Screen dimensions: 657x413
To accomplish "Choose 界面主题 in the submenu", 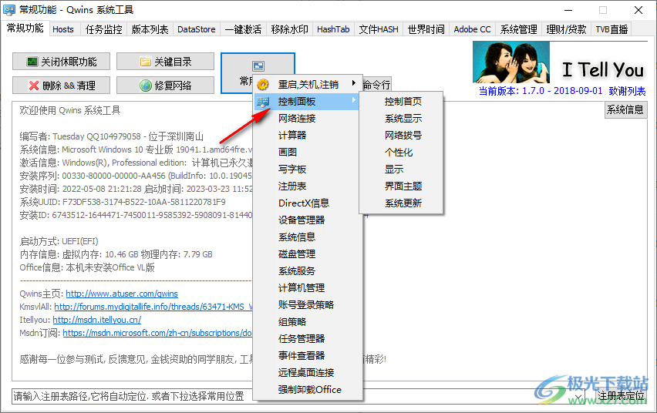I will point(401,186).
